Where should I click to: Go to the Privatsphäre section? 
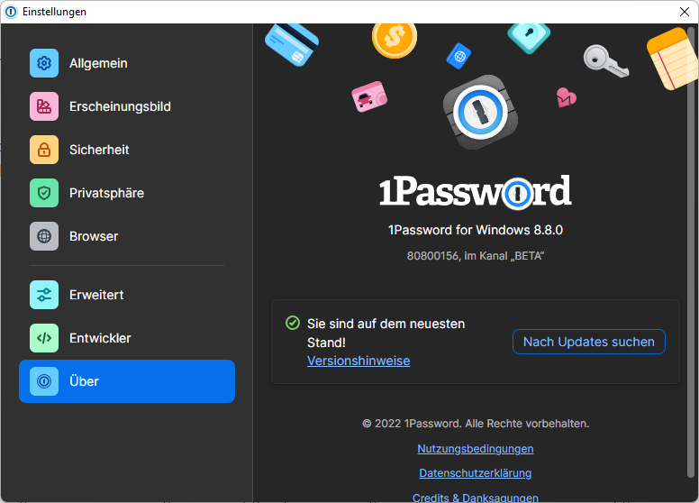click(127, 193)
